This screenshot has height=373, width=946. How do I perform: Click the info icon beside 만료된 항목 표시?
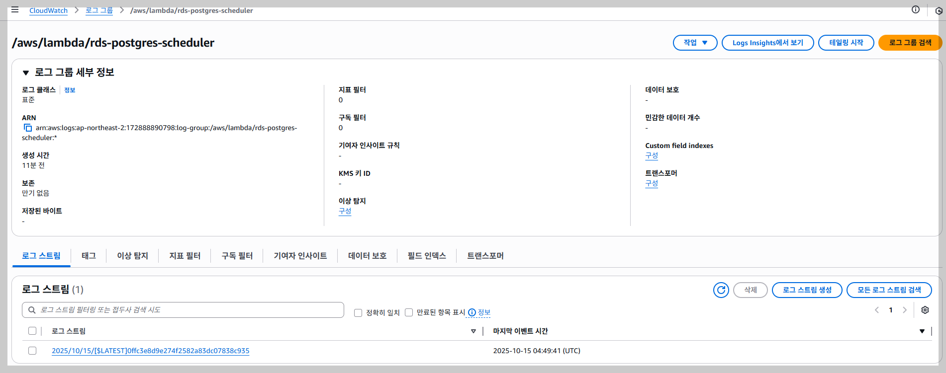[472, 312]
